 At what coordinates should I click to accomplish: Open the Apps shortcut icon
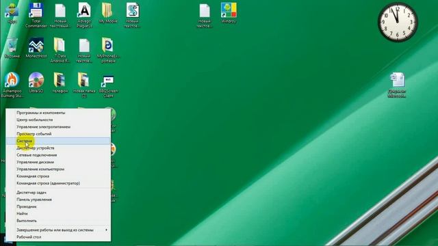click(12, 13)
